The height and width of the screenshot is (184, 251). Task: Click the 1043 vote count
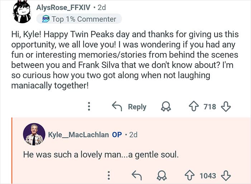click(208, 175)
